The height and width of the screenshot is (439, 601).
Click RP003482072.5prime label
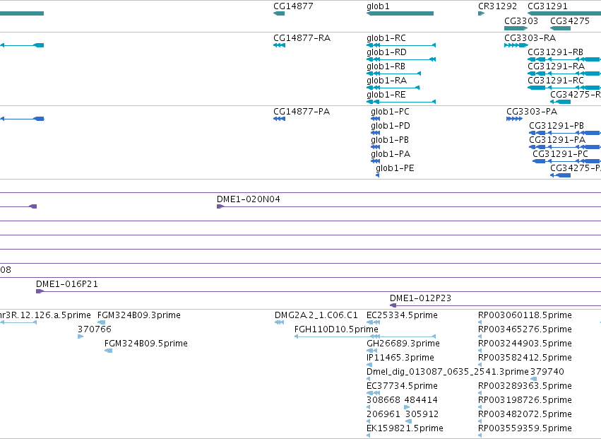525,415
